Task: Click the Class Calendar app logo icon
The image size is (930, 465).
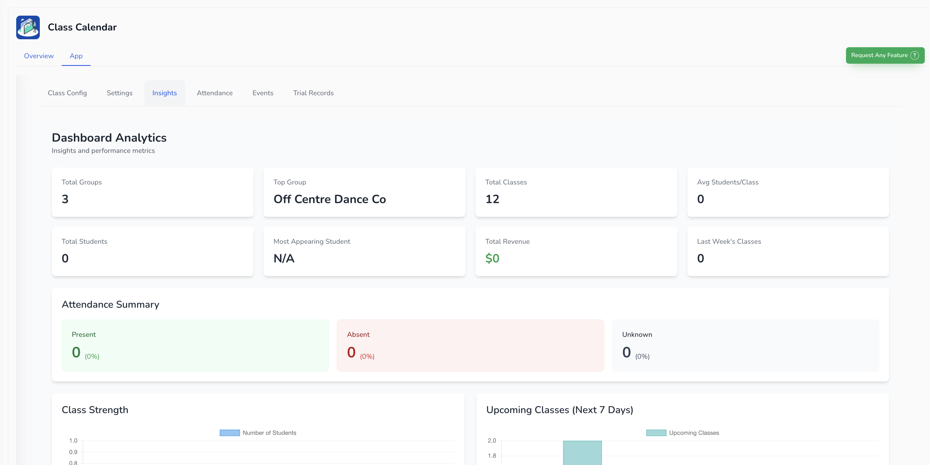Action: coord(28,27)
